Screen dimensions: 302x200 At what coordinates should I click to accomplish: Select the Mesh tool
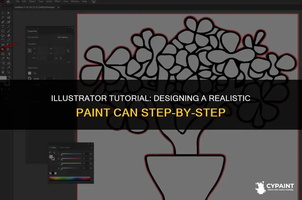point(3,54)
